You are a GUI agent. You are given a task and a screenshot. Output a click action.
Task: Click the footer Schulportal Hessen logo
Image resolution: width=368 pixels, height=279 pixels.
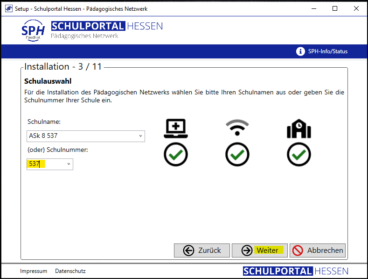tap(296, 271)
